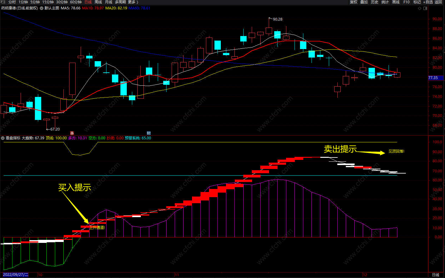
Task: Select the 周线 weekly chart tab
Action: click(x=98, y=2)
